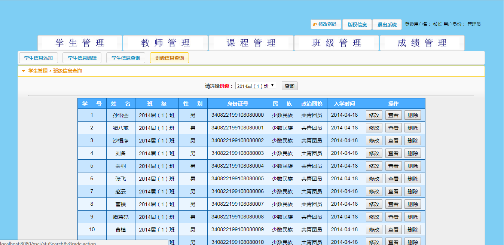This screenshot has height=245, width=504.
Task: Click the 身份证号 column header
Action: coord(238,104)
